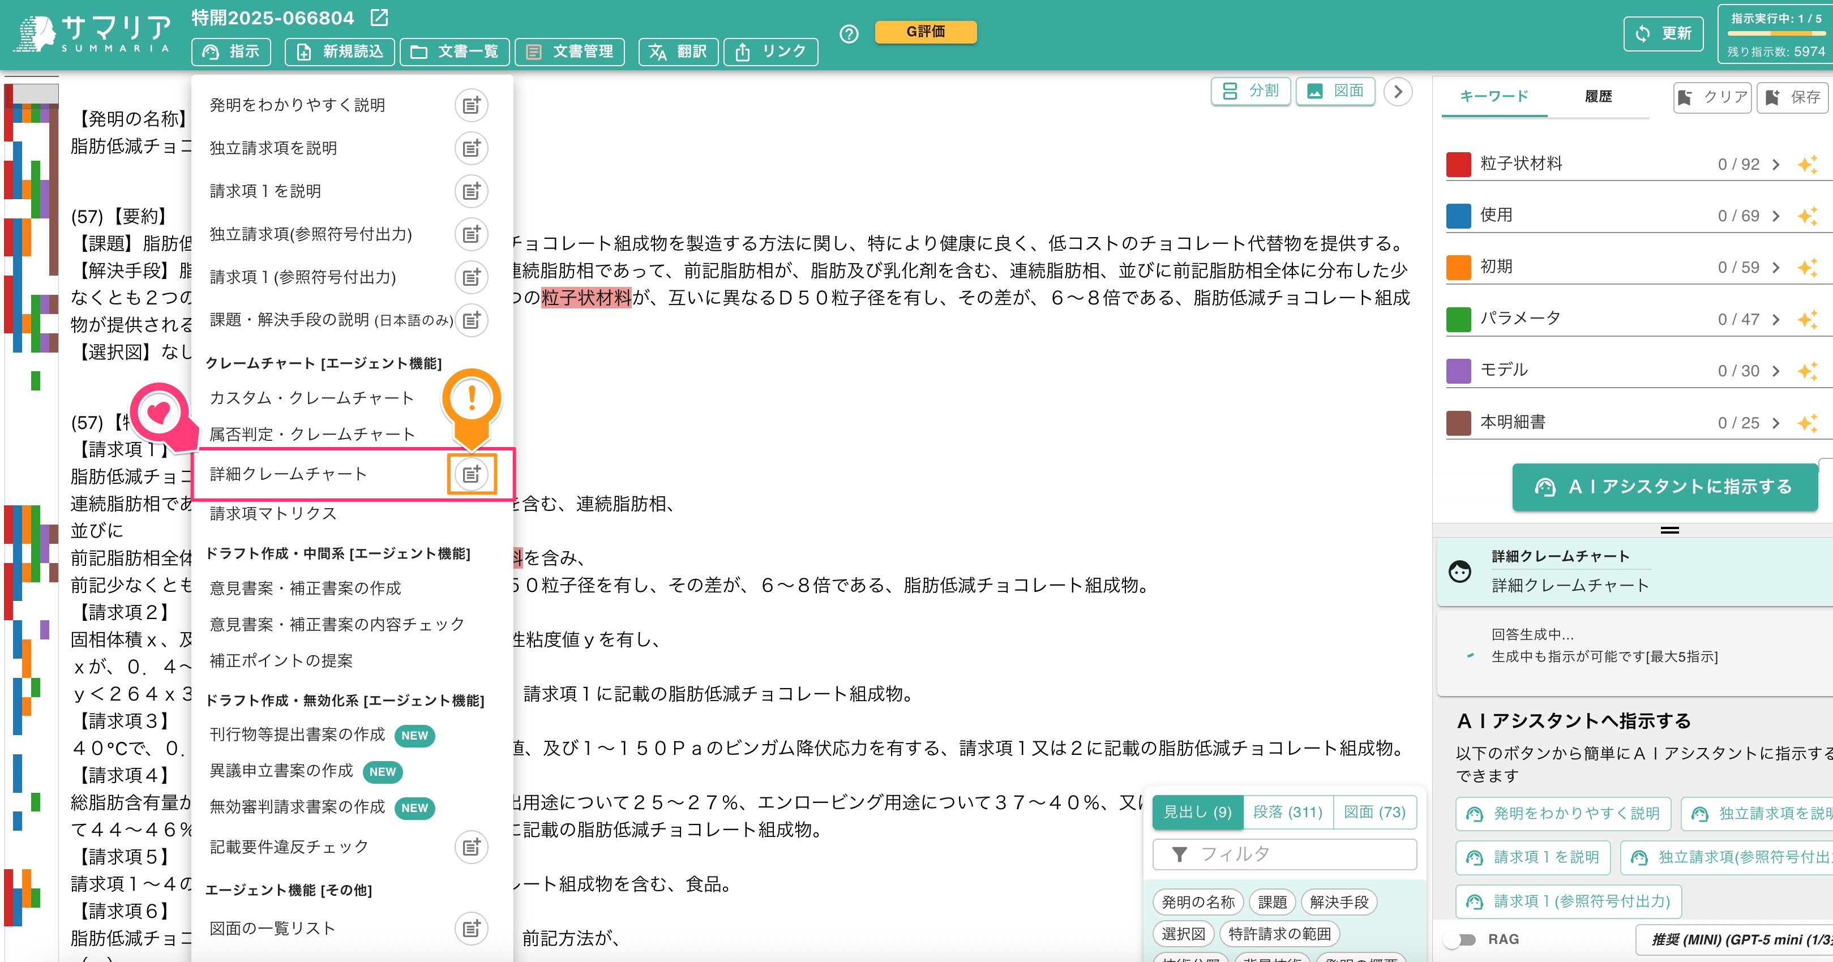This screenshot has height=962, width=1833.
Task: Open the 指示 menu
Action: click(x=232, y=51)
